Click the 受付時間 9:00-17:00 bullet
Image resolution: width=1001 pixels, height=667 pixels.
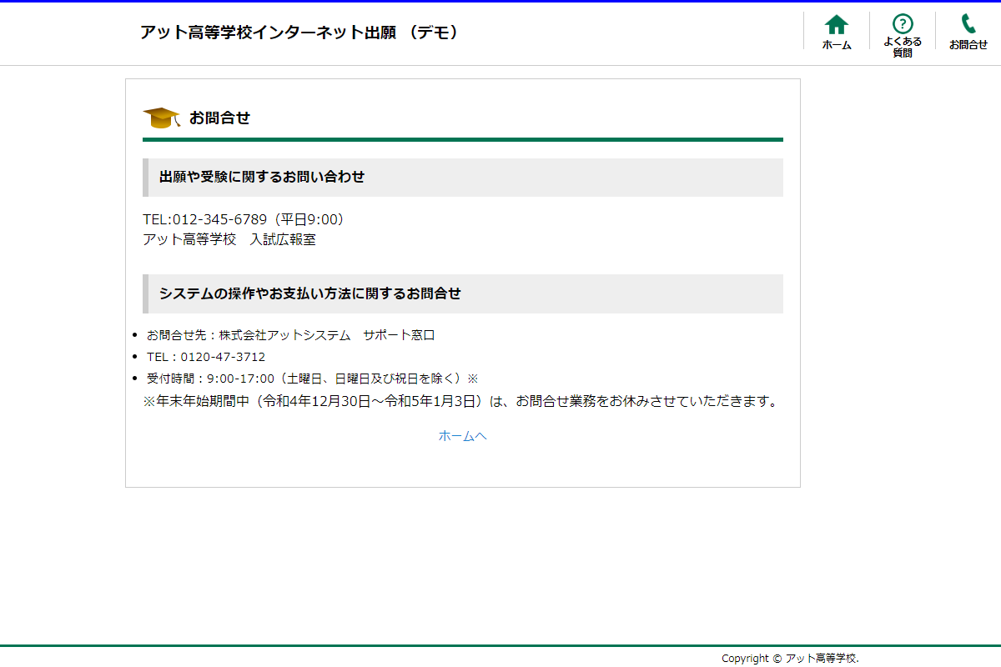tap(311, 379)
